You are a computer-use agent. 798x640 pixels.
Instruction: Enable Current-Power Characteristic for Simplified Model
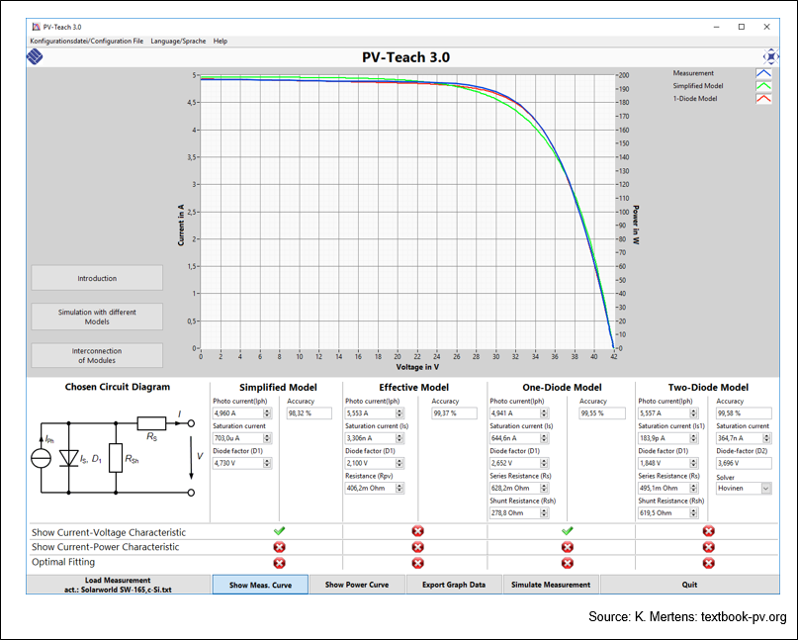coord(279,547)
